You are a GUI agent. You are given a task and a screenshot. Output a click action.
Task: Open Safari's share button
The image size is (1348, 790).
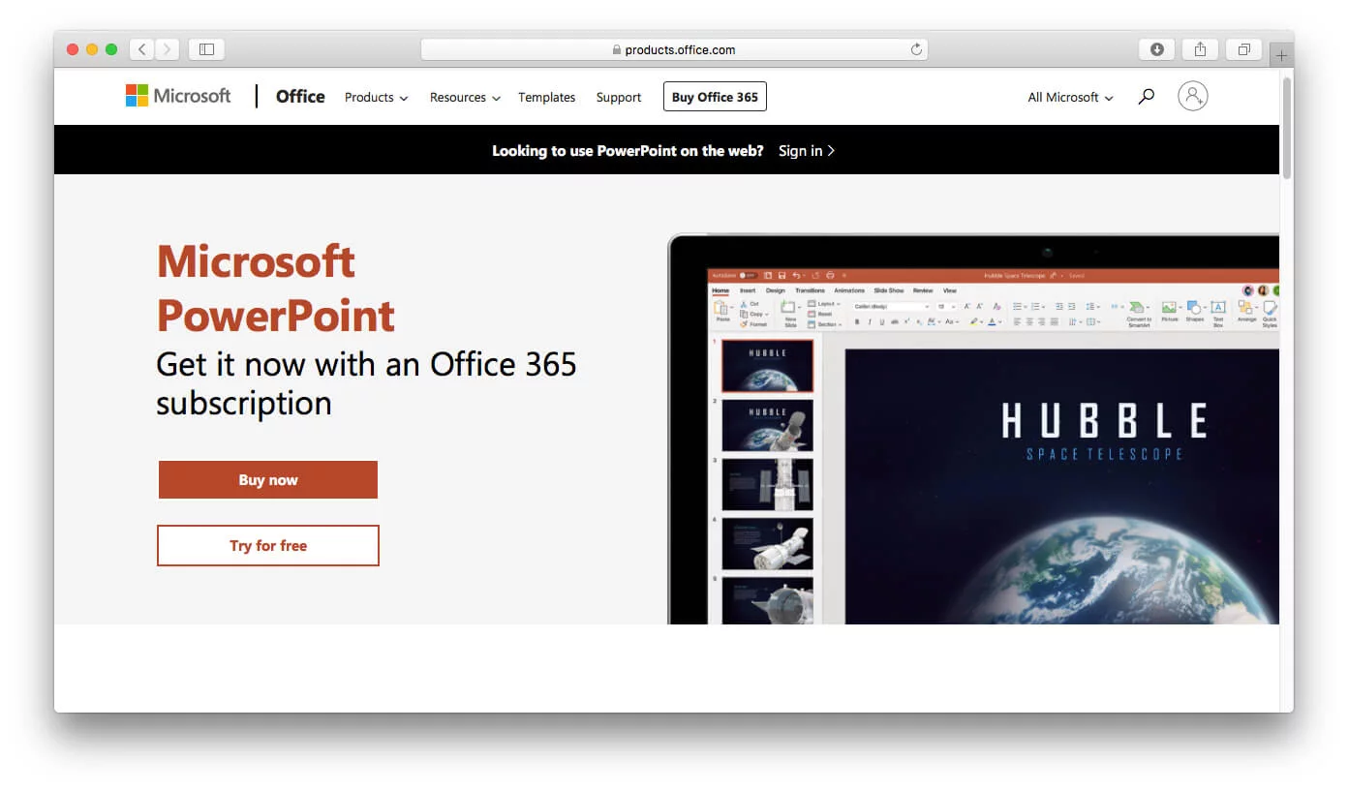tap(1200, 48)
